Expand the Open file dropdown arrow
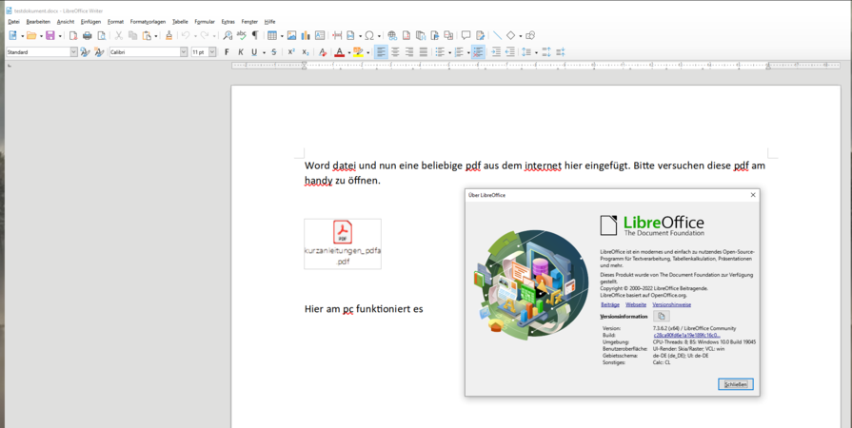 [41, 36]
